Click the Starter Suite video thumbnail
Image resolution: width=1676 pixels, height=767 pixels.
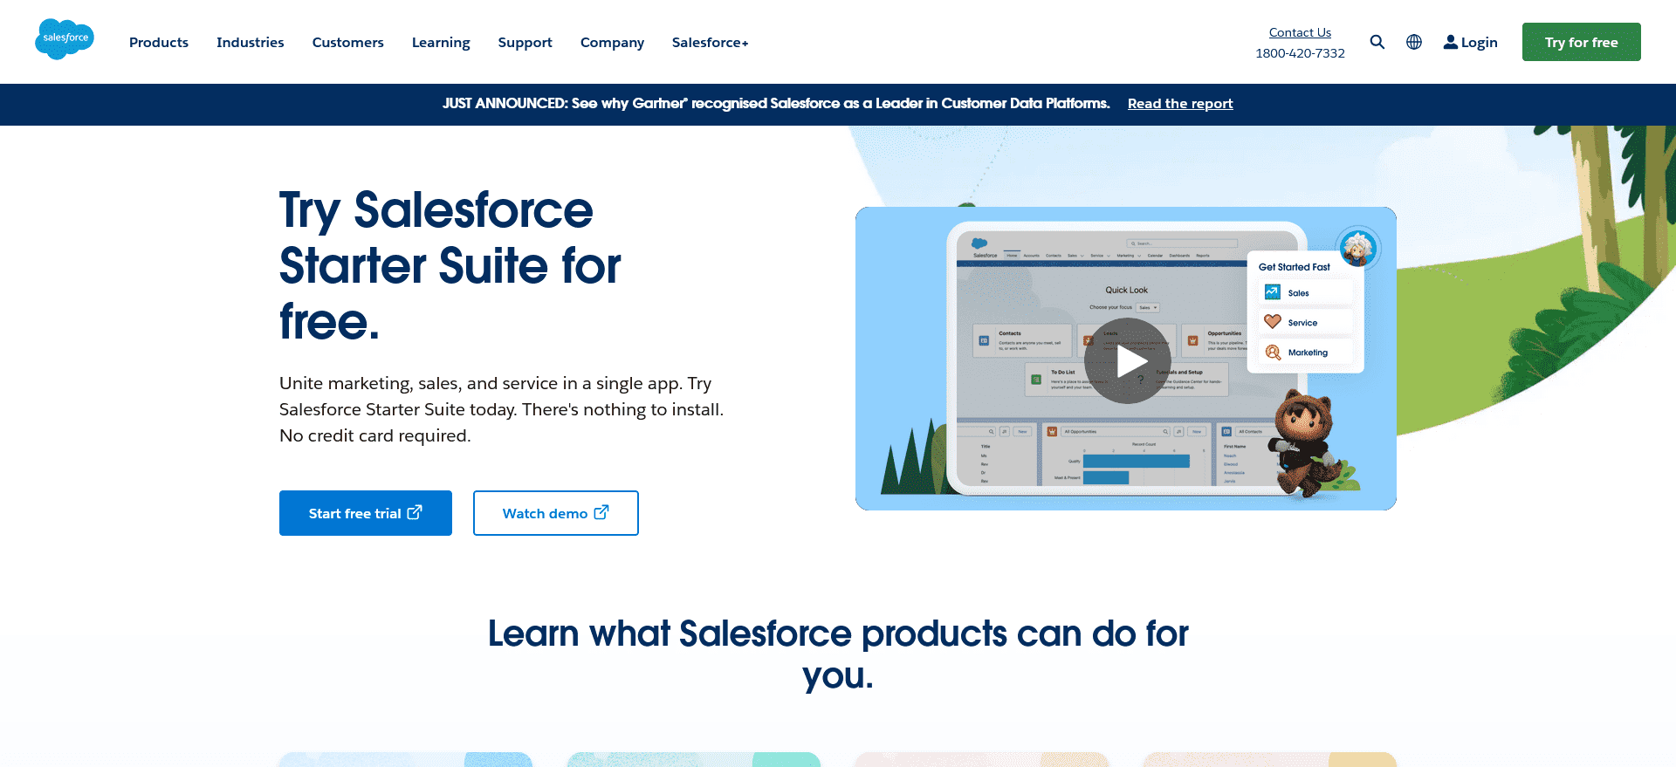pos(1126,359)
